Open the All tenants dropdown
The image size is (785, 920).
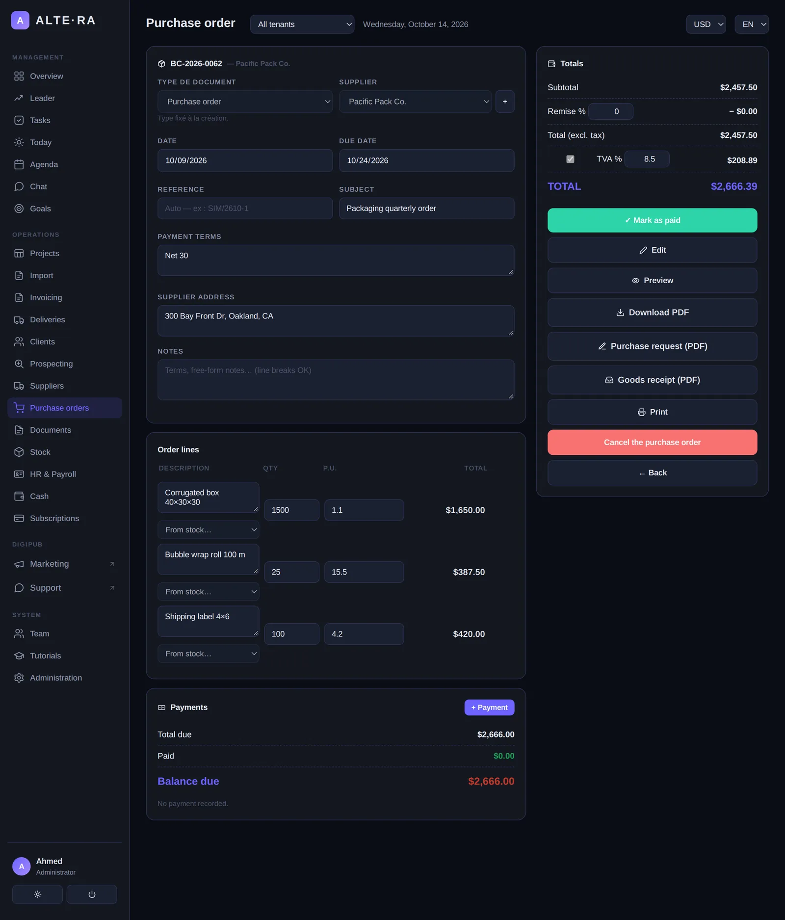[x=302, y=24]
